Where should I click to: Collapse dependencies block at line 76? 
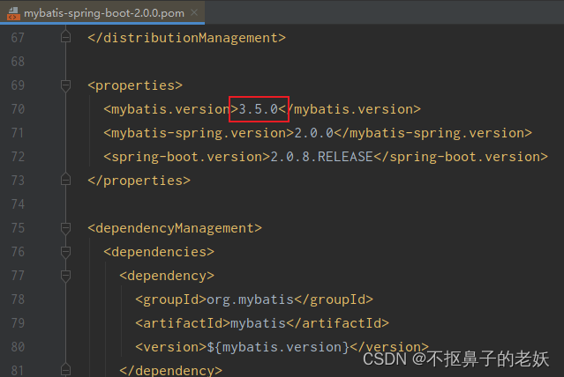click(65, 252)
